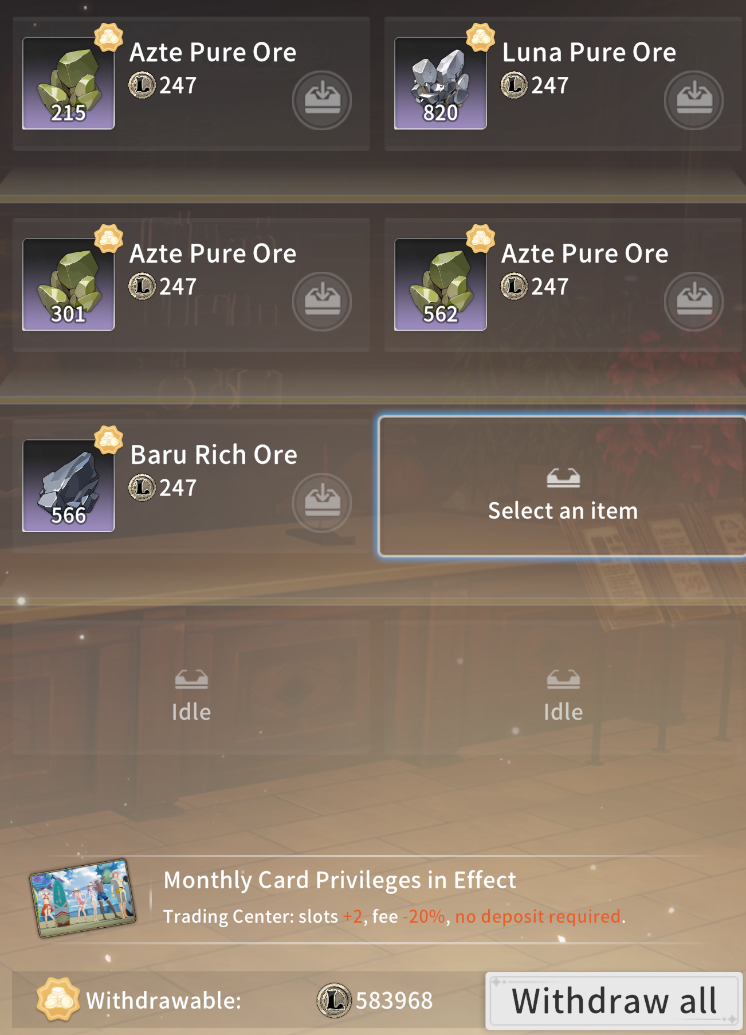Open Baru Rich Ore item thumbnail with 566

click(68, 486)
